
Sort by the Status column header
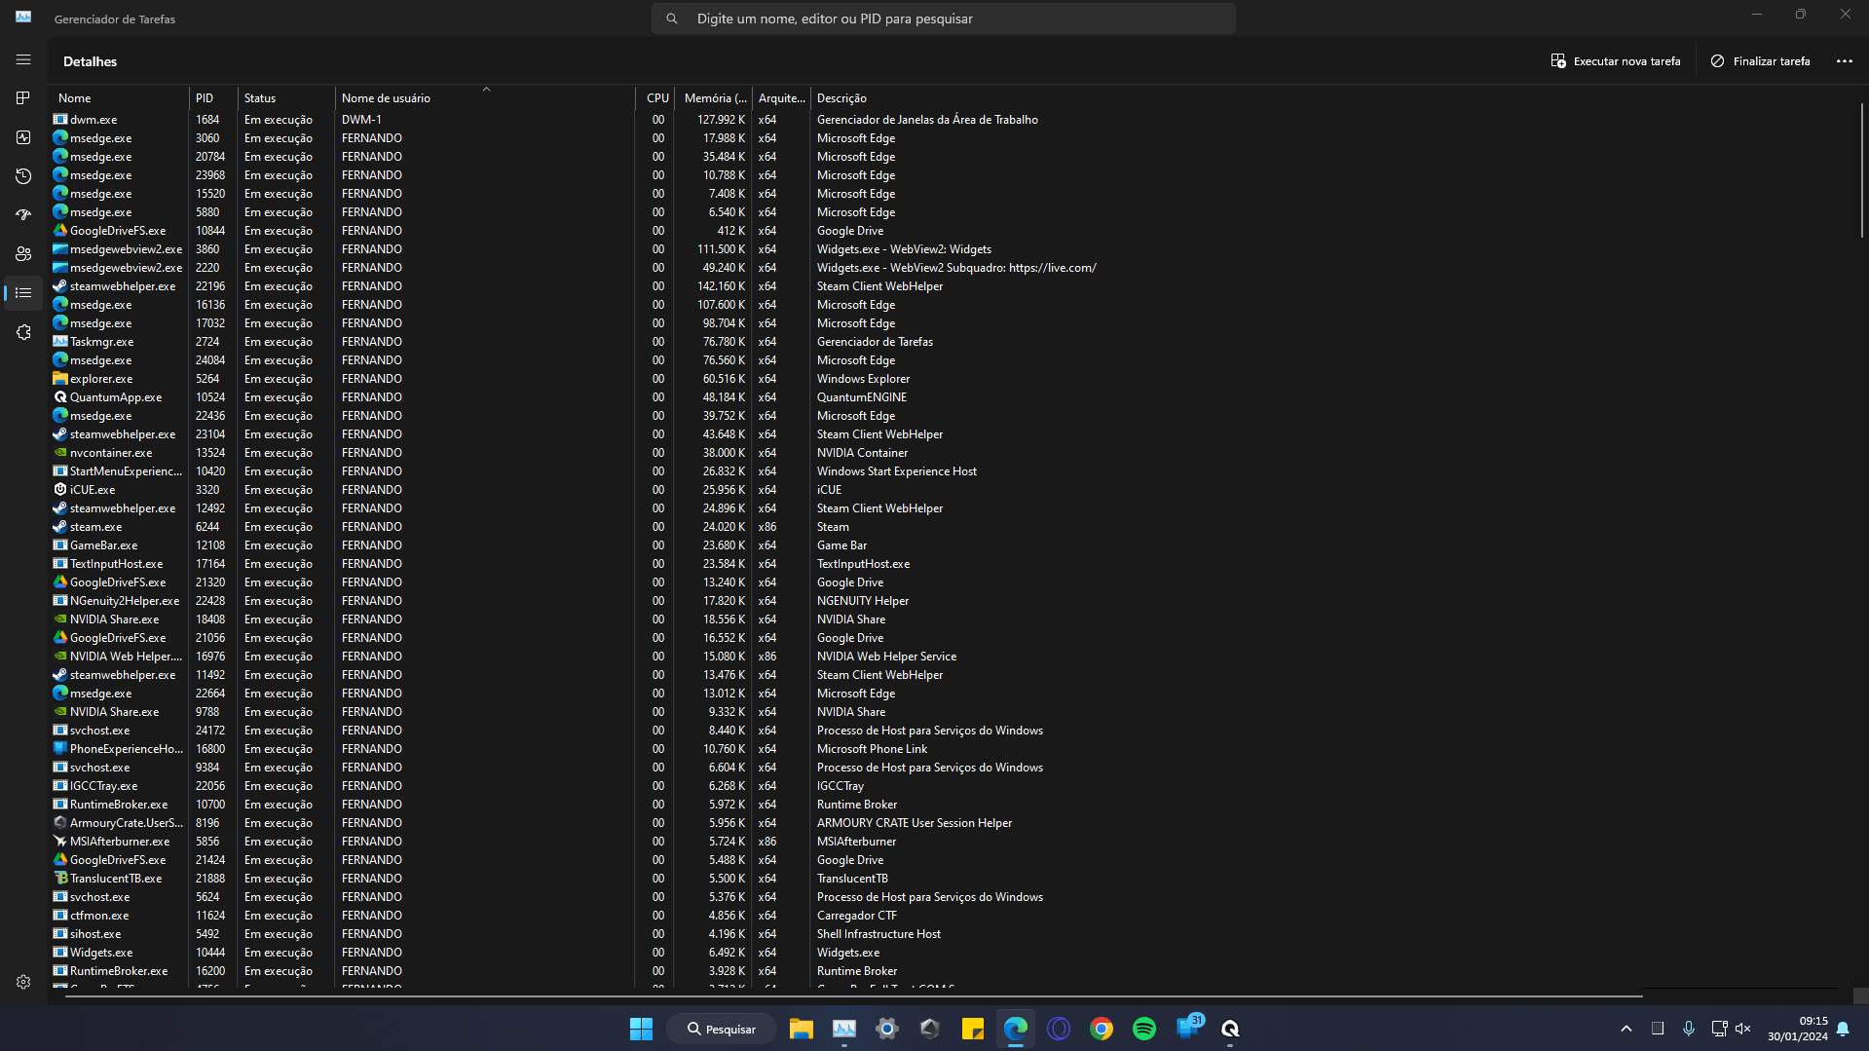[x=287, y=98]
